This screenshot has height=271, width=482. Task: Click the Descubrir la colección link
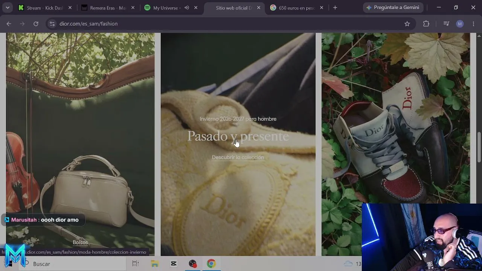[238, 157]
